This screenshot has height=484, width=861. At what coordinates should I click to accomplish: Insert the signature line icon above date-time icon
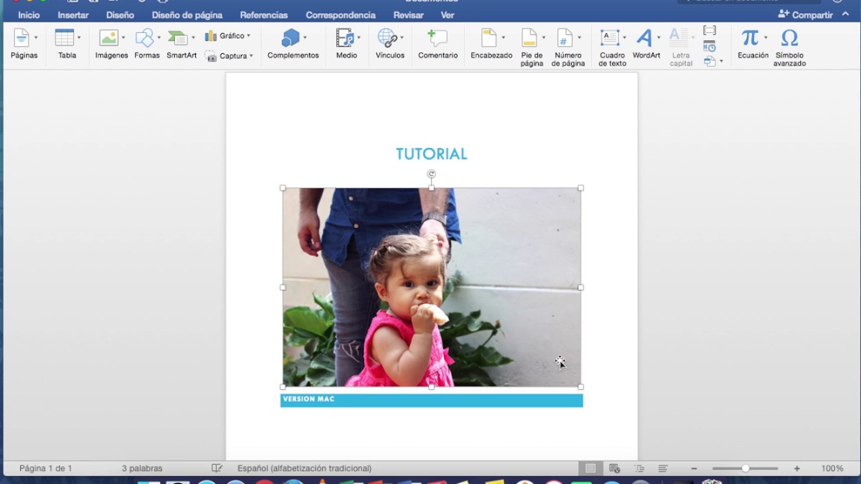tap(710, 30)
